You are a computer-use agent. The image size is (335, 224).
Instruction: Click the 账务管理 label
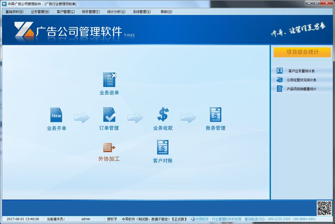point(216,128)
